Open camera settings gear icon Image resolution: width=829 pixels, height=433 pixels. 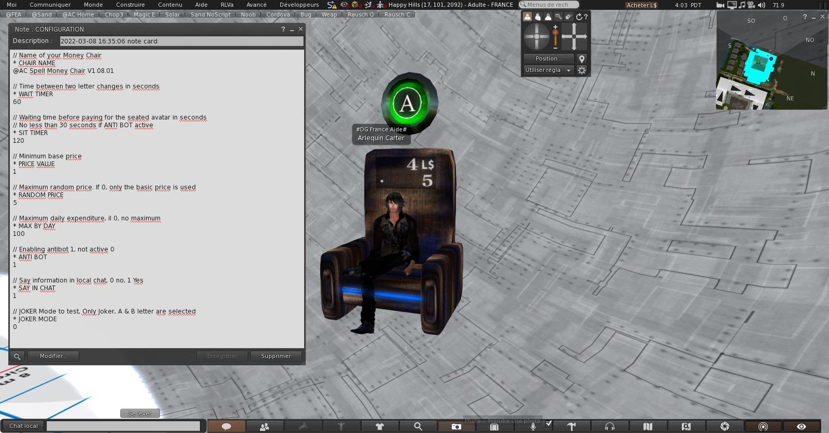582,70
